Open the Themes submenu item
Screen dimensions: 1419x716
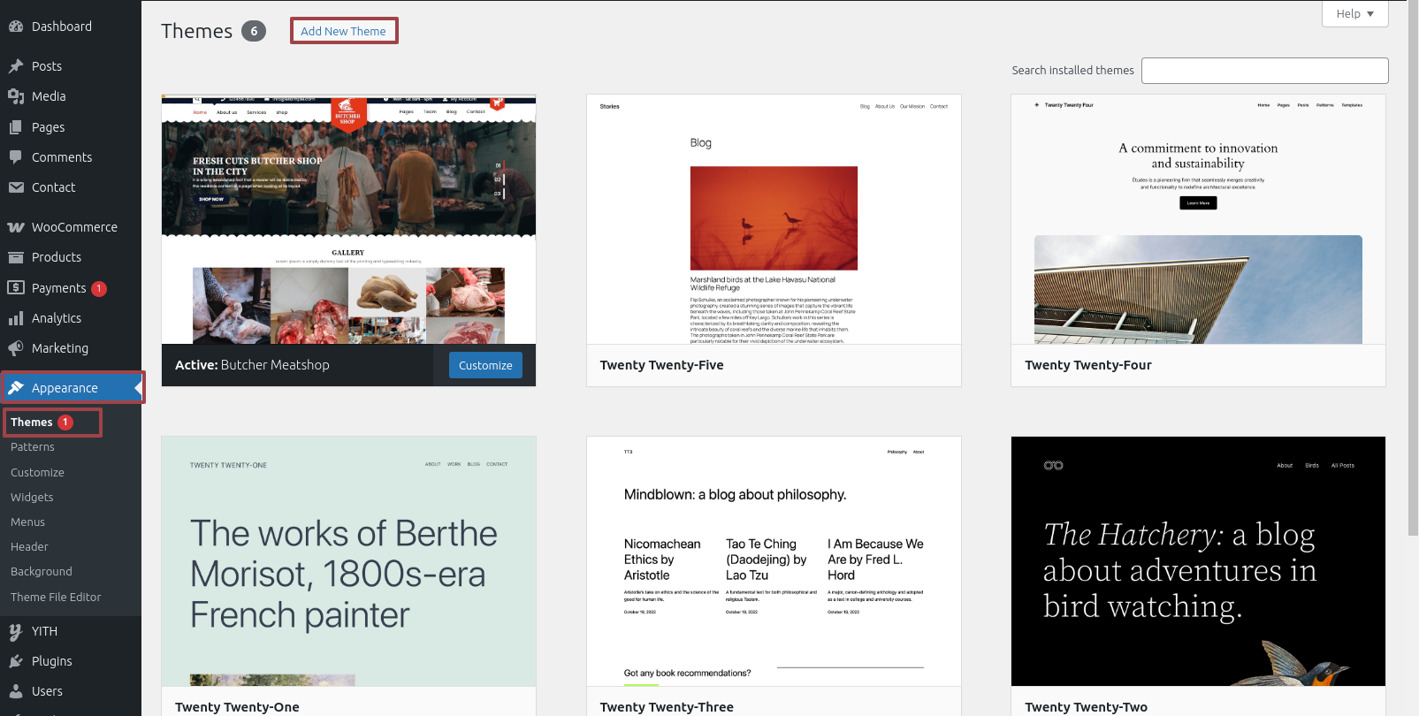(x=32, y=423)
